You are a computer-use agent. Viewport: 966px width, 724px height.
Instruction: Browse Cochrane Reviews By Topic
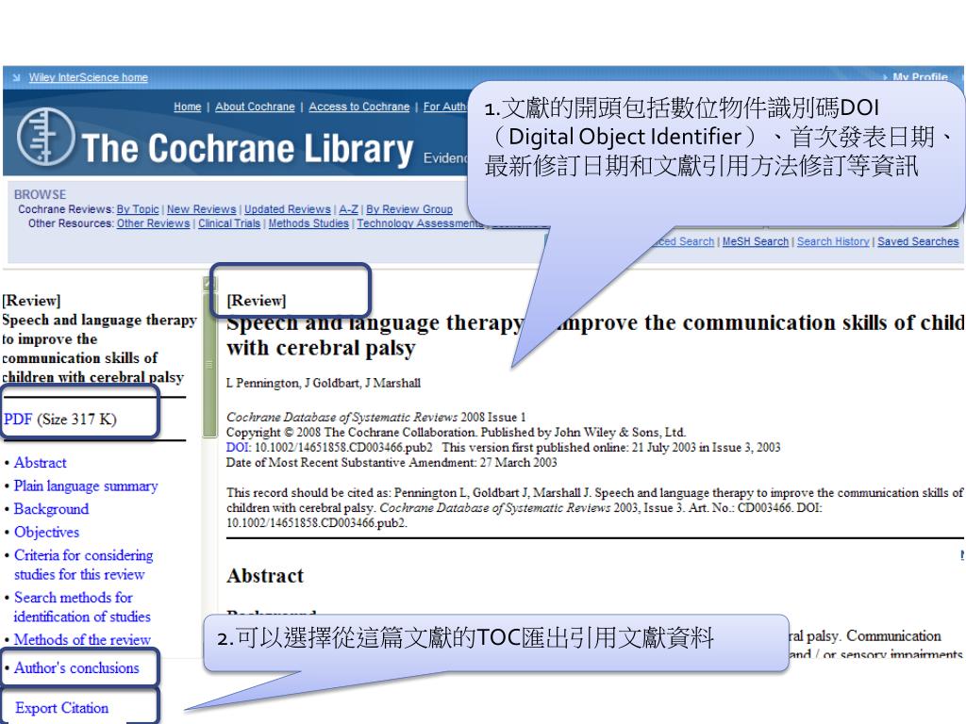click(x=138, y=209)
